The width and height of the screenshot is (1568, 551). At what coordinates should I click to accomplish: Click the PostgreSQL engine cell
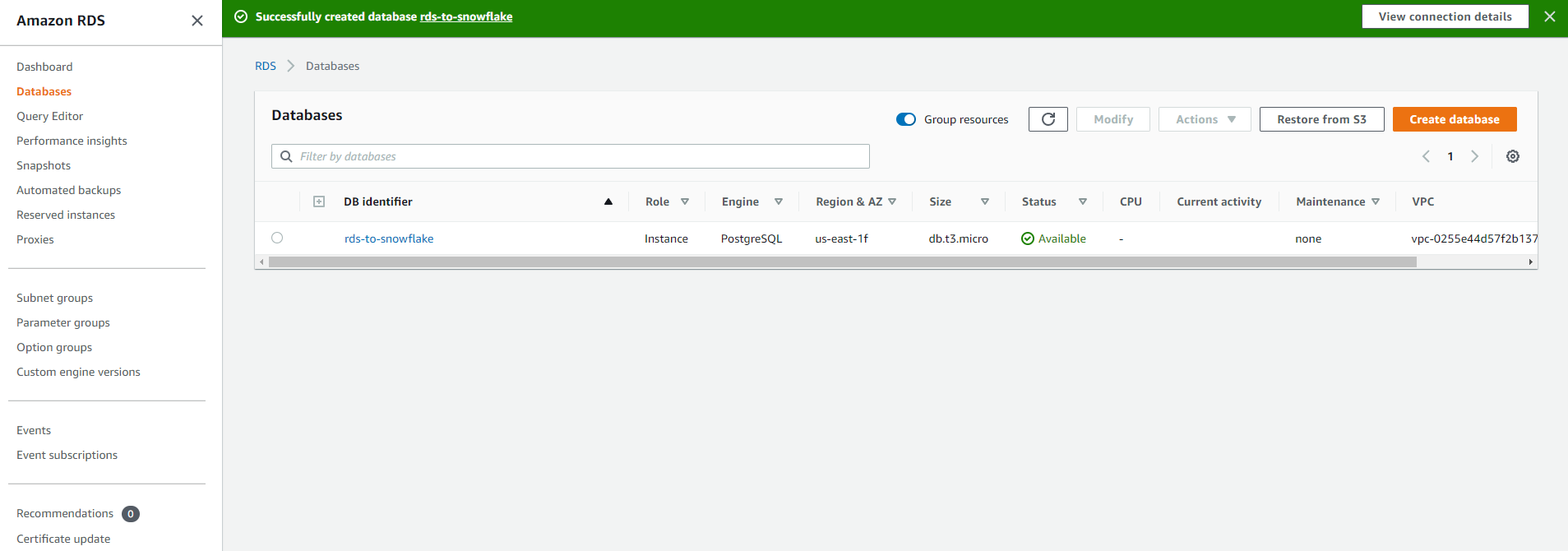752,238
